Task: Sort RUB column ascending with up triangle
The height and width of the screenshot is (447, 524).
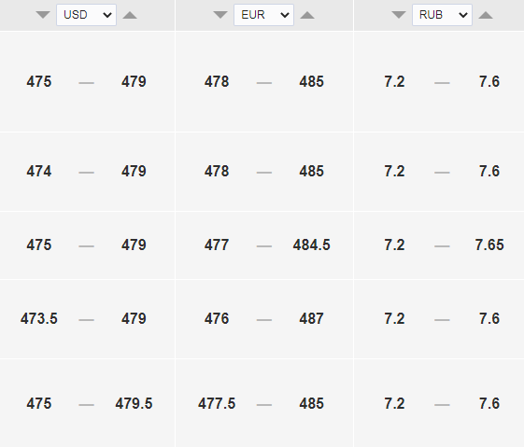Action: [x=486, y=15]
